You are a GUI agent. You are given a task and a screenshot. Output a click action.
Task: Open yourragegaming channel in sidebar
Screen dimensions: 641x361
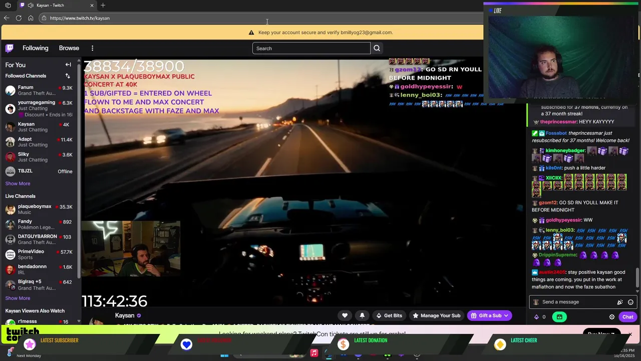(39, 108)
